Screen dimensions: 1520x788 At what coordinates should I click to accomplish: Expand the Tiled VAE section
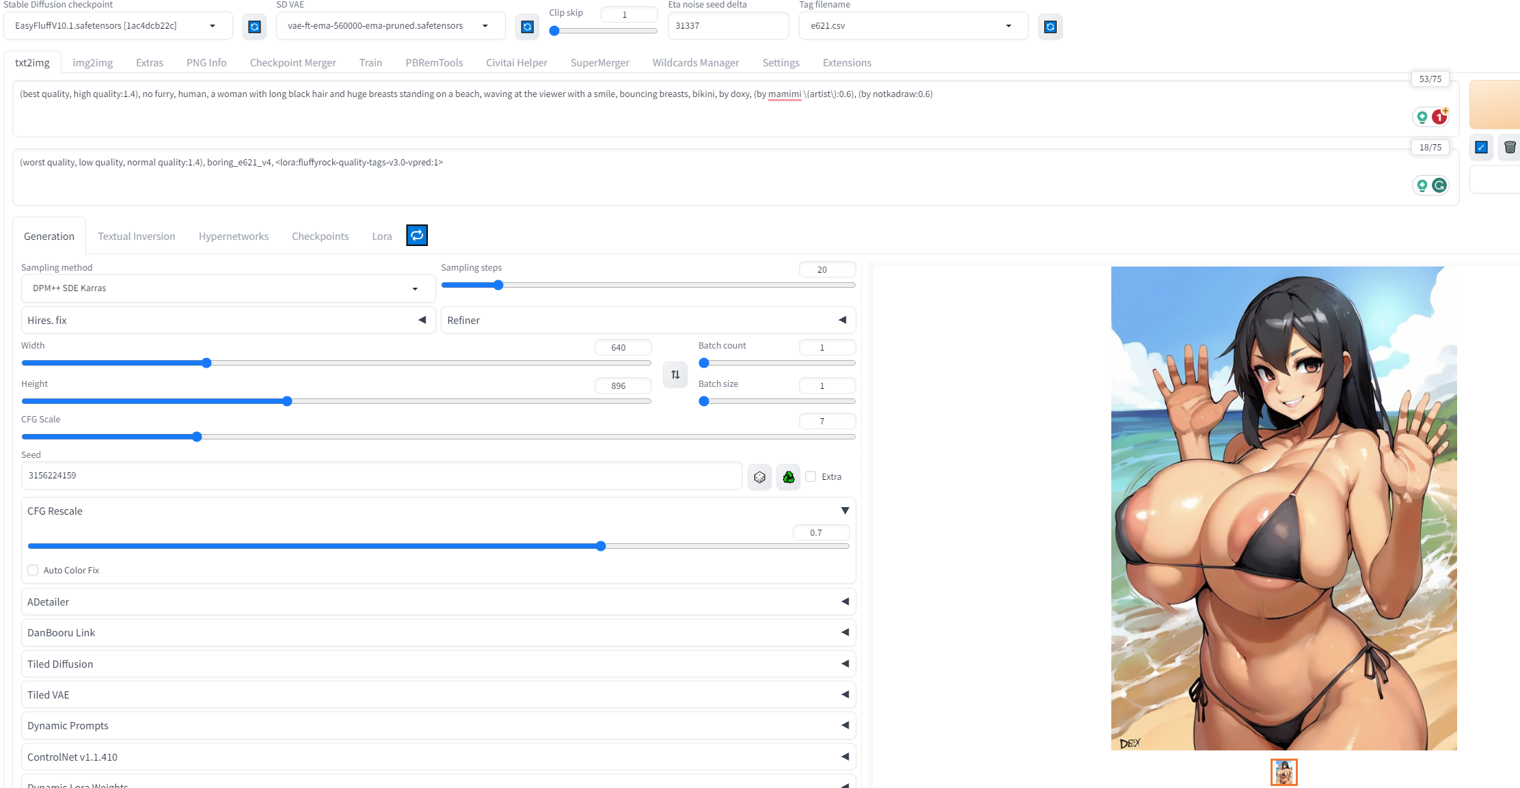[439, 694]
